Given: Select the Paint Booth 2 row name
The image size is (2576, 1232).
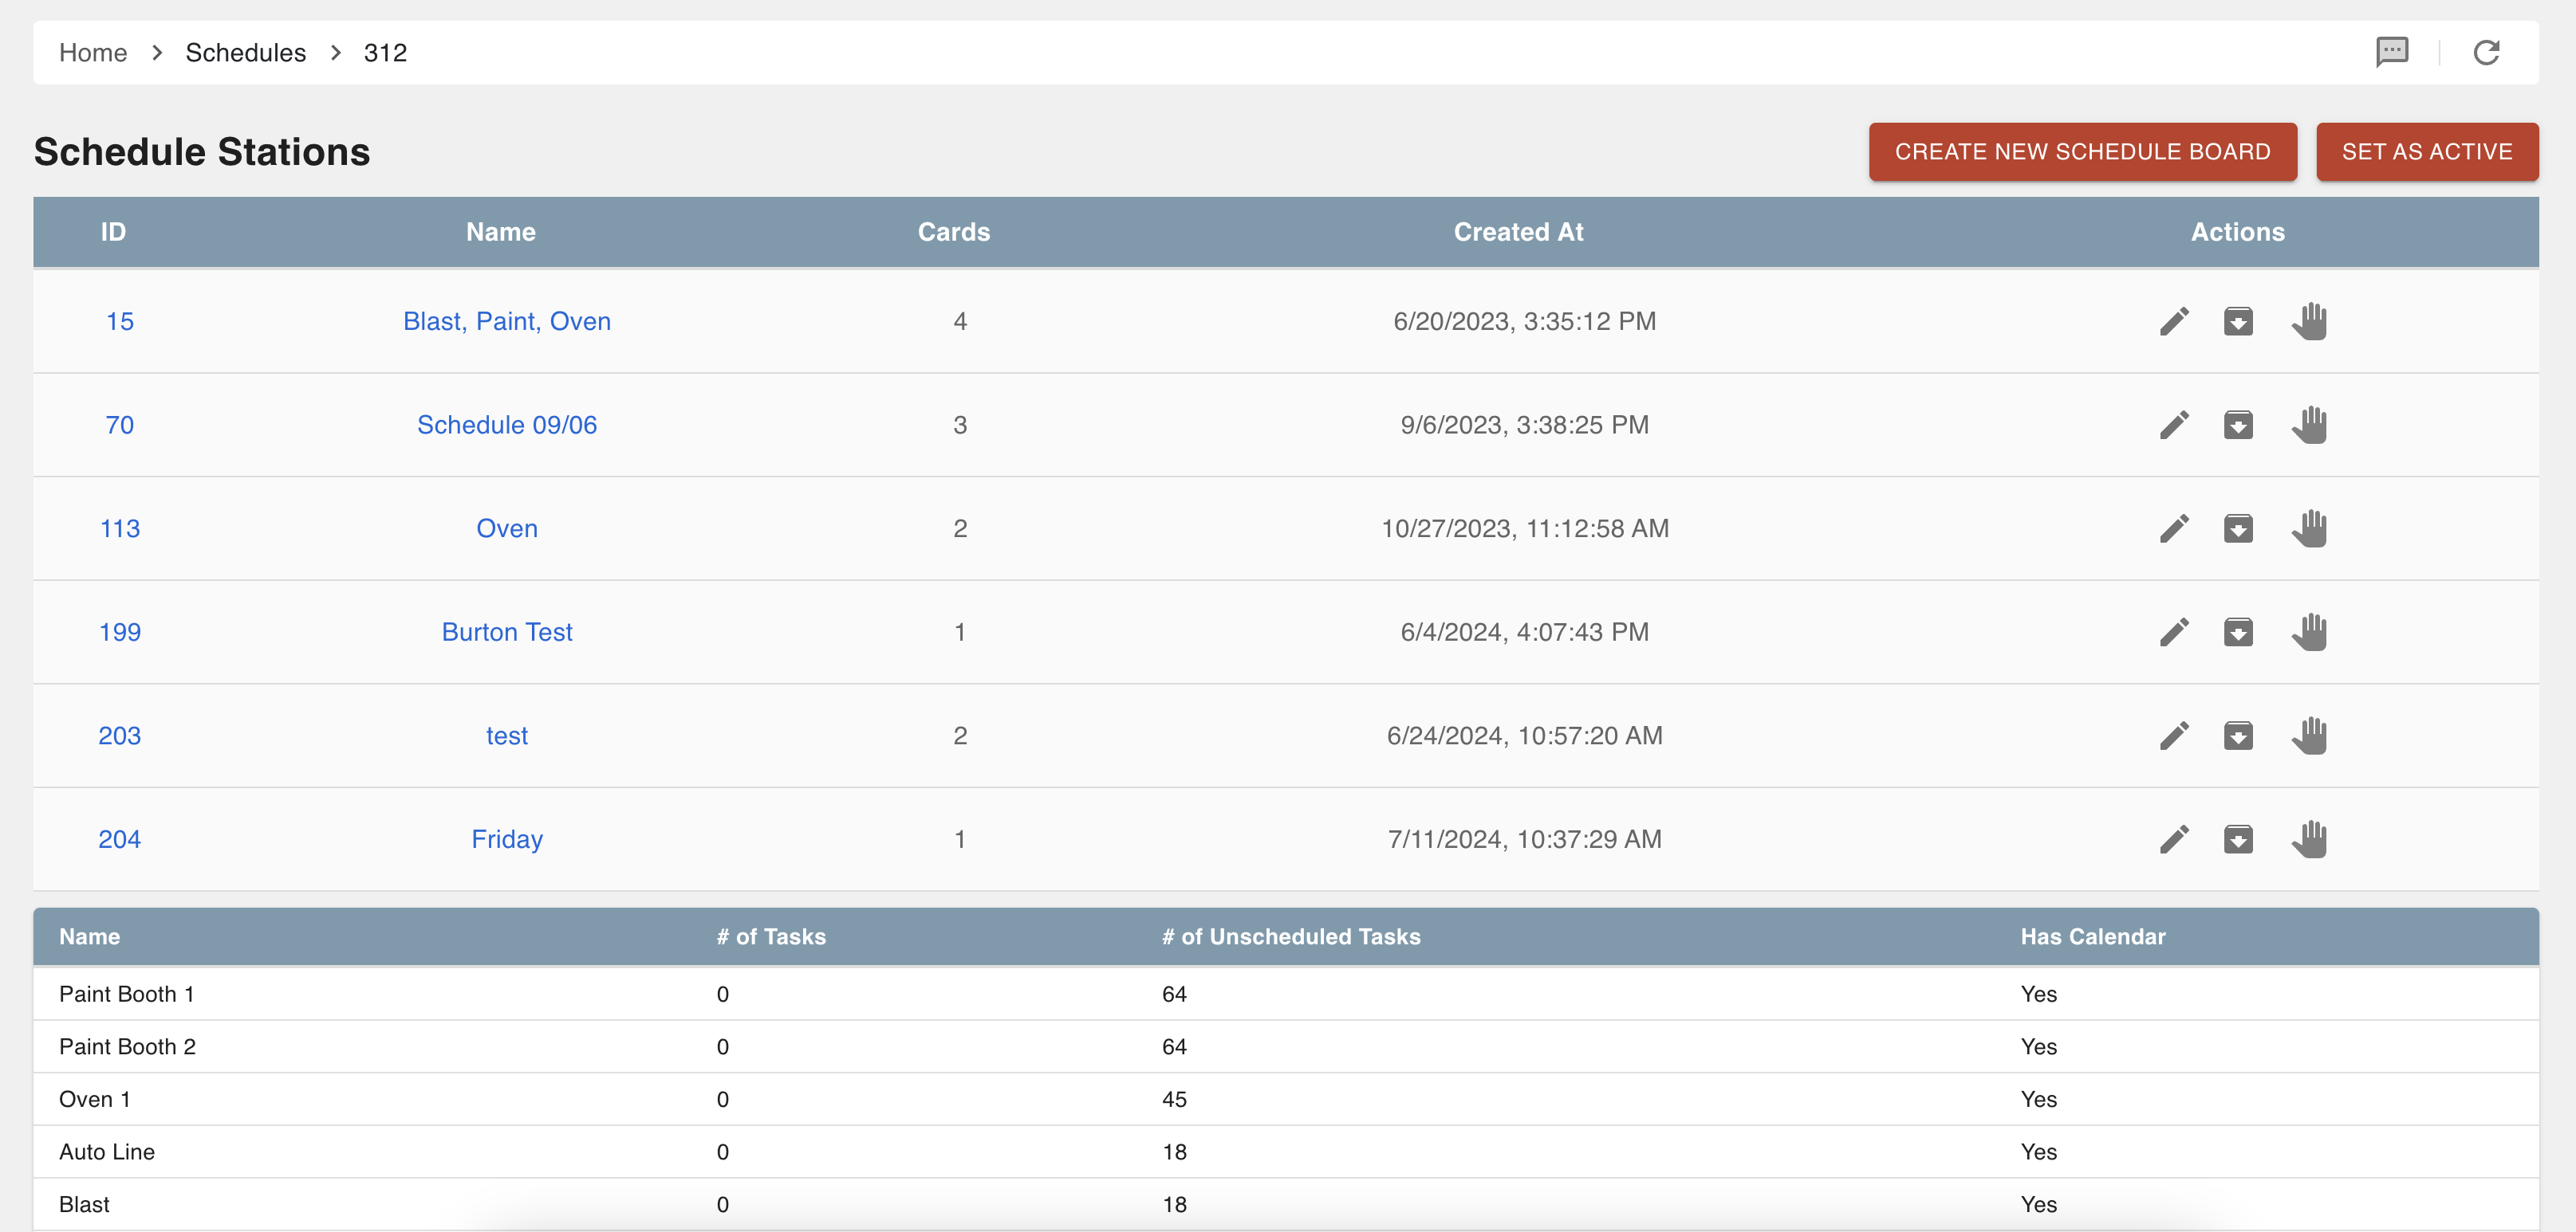Looking at the screenshot, I should pos(127,1047).
